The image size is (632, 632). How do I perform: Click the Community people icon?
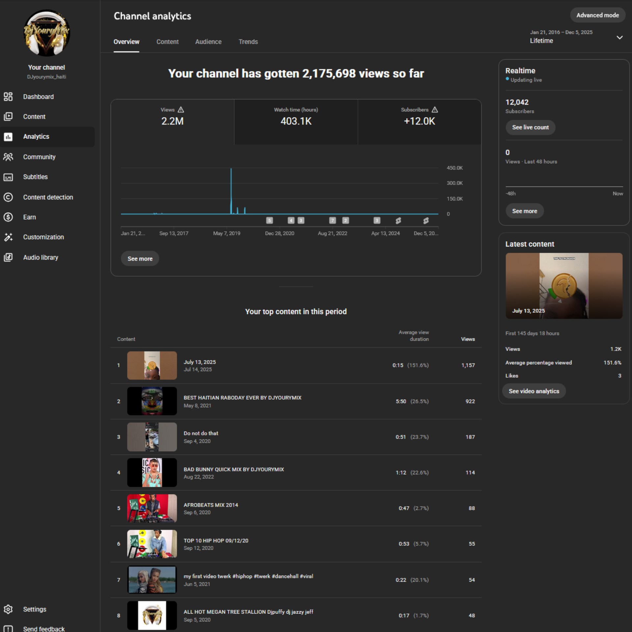tap(8, 157)
